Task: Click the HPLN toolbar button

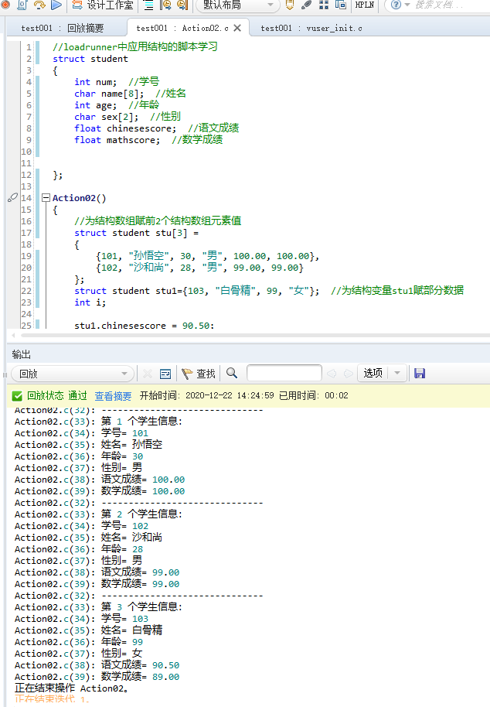Action: pyautogui.click(x=364, y=5)
